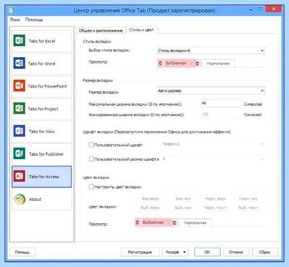Click the Выбранная tab in color preview
289x267 pixels.
pyautogui.click(x=153, y=222)
